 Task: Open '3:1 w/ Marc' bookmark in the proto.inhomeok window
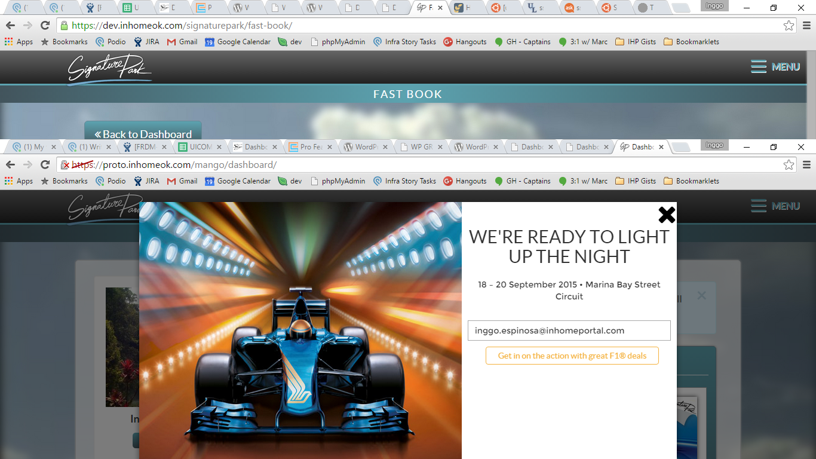583,181
